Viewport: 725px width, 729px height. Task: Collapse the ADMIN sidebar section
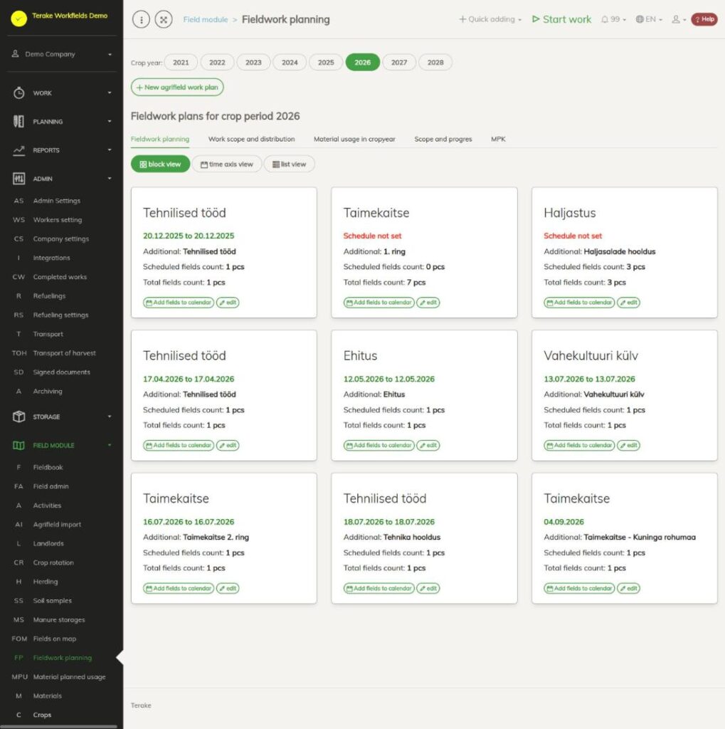point(62,179)
